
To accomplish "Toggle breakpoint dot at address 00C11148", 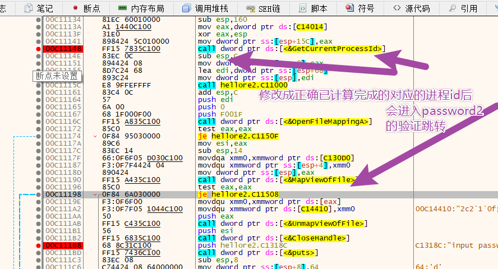I will point(38,49).
